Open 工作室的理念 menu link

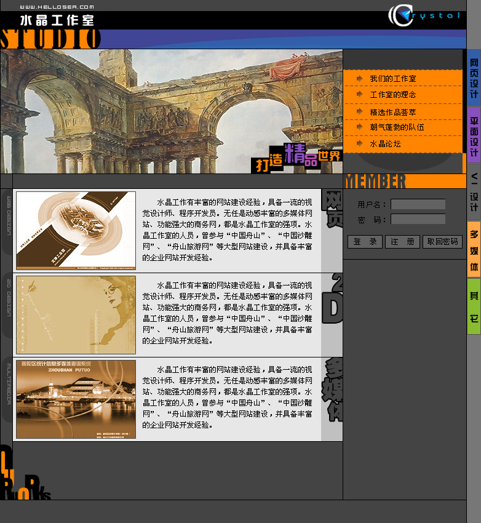(x=392, y=95)
